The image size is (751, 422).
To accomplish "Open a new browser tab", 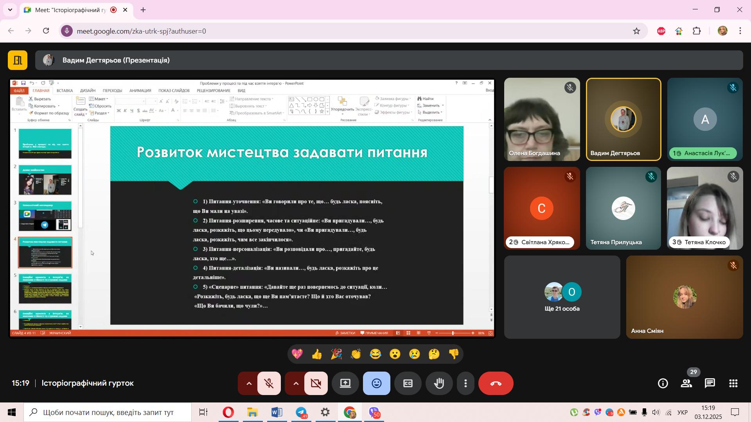I will [x=143, y=10].
